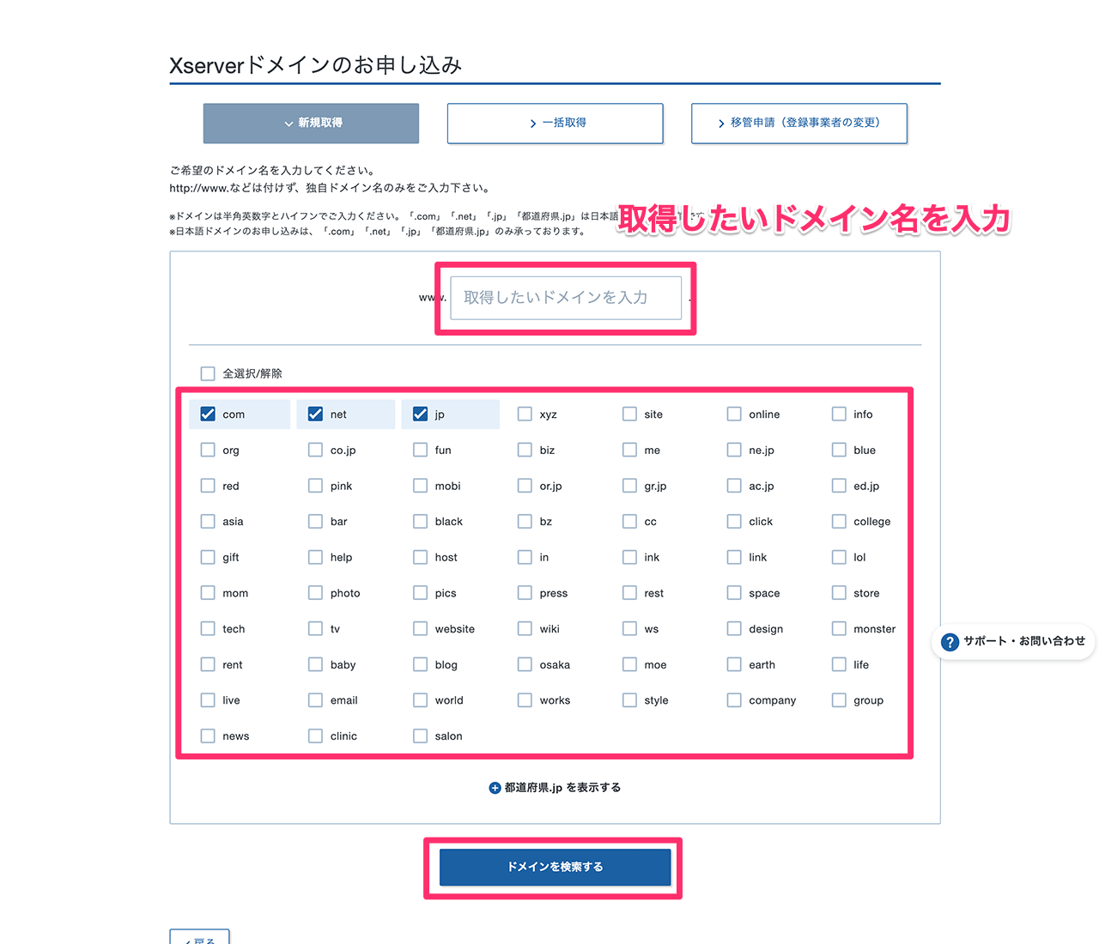Tick the space domain checkbox
Image resolution: width=1099 pixels, height=944 pixels.
[734, 593]
